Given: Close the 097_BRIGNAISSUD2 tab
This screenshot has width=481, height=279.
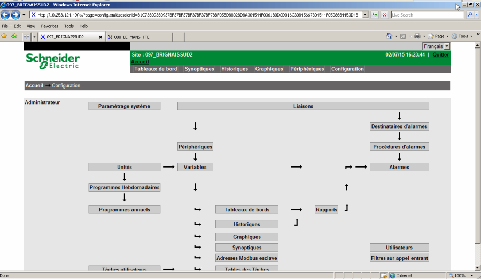Looking at the screenshot, I should (100, 37).
